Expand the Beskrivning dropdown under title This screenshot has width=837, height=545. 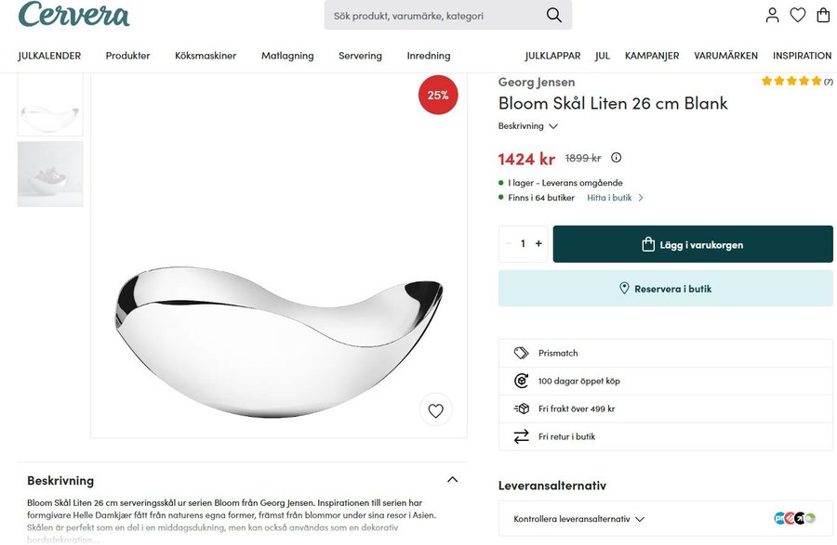[527, 126]
